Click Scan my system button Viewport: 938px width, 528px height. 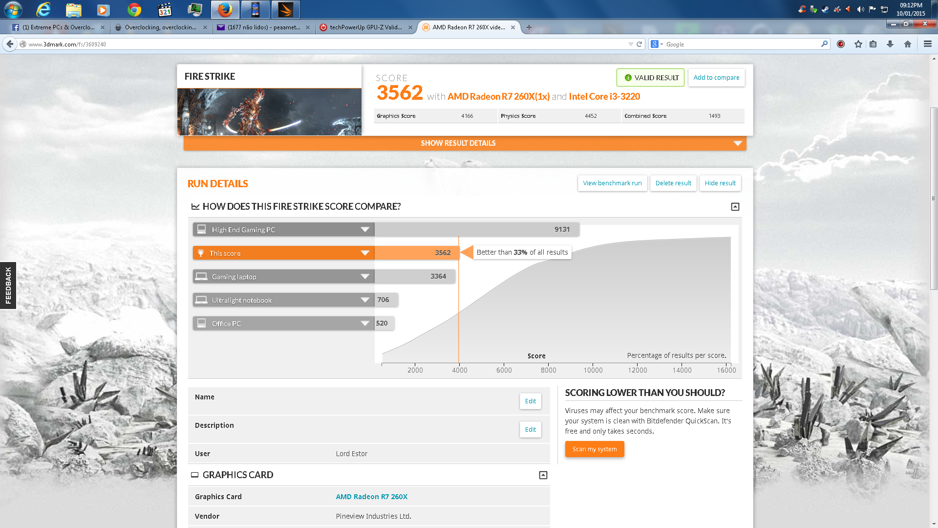(x=595, y=449)
